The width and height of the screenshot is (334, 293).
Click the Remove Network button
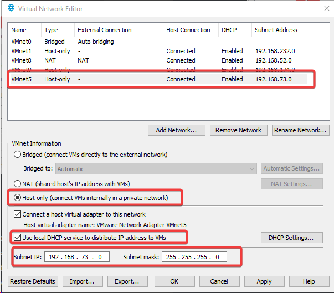point(239,130)
